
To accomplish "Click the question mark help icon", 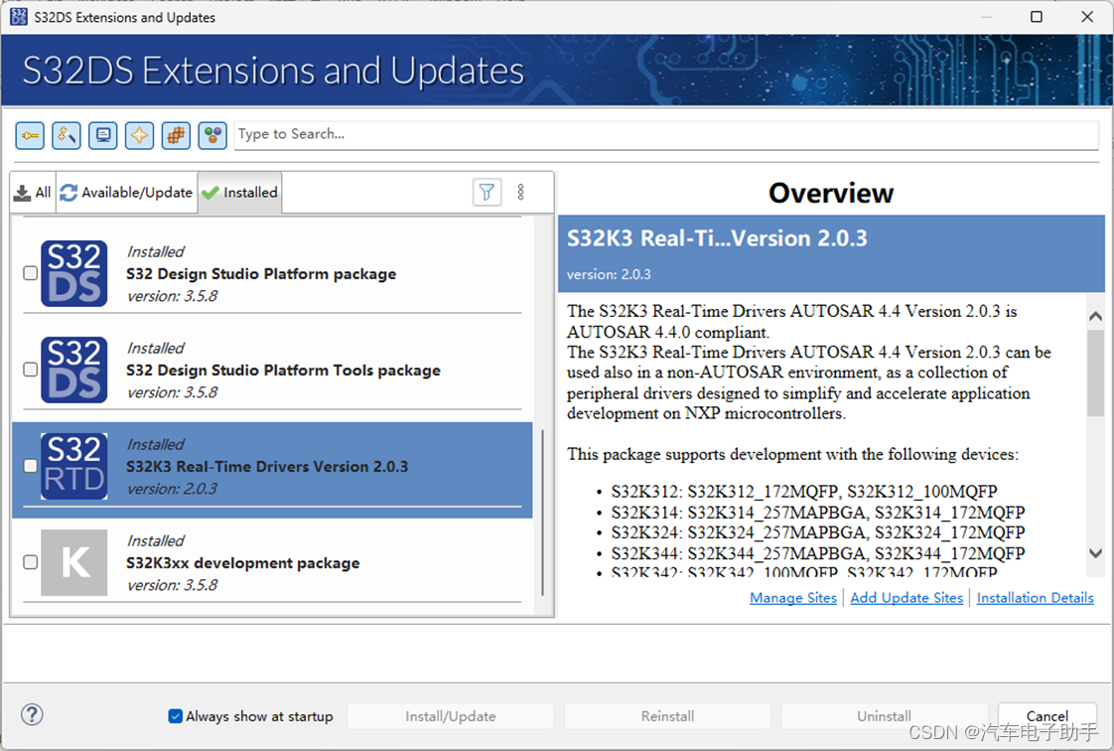I will click(x=32, y=714).
